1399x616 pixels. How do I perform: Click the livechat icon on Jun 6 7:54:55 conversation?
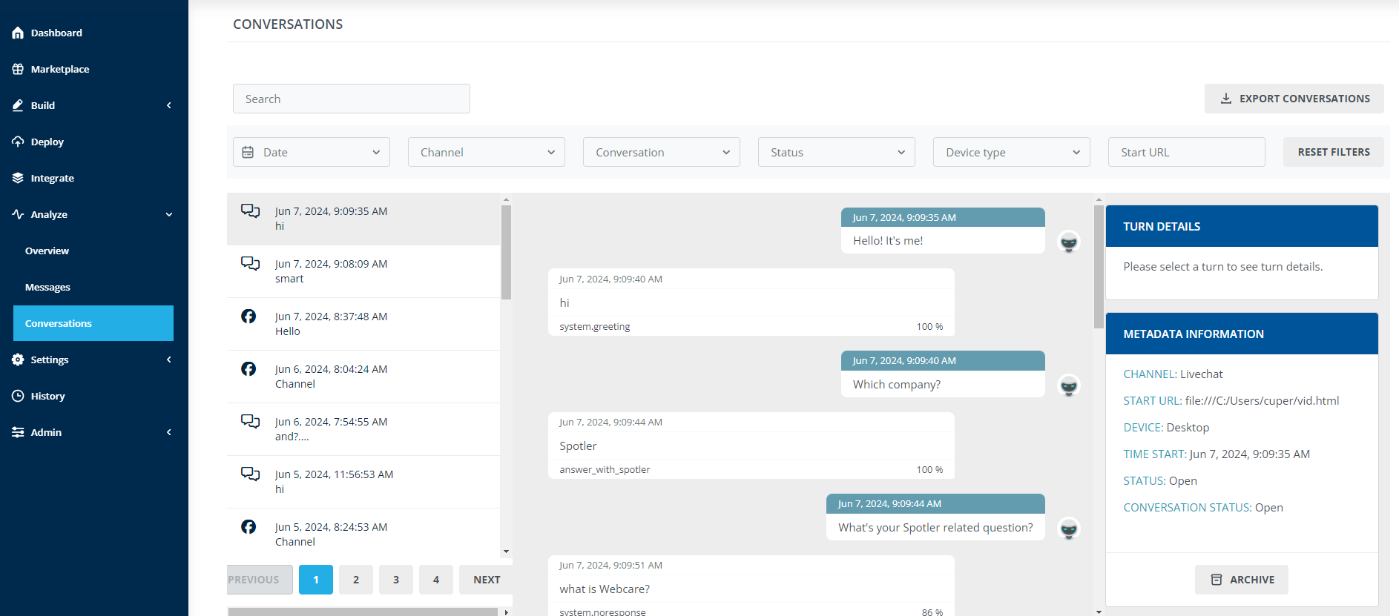coord(250,421)
